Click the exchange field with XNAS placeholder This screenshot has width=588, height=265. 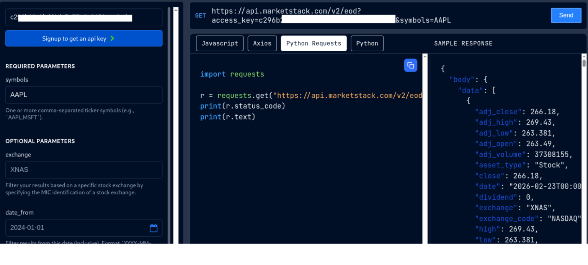(x=84, y=170)
